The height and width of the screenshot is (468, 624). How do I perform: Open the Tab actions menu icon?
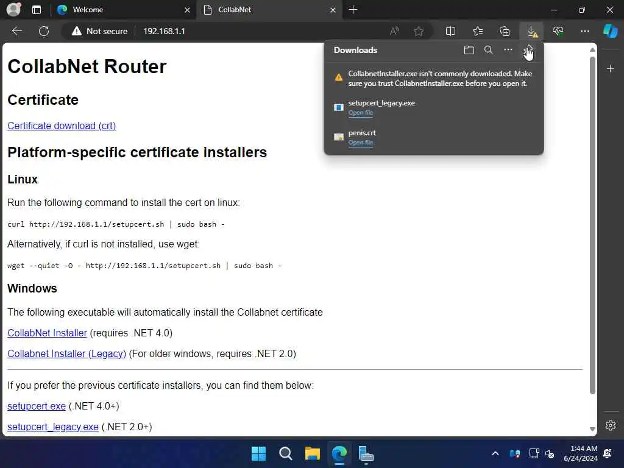click(36, 10)
